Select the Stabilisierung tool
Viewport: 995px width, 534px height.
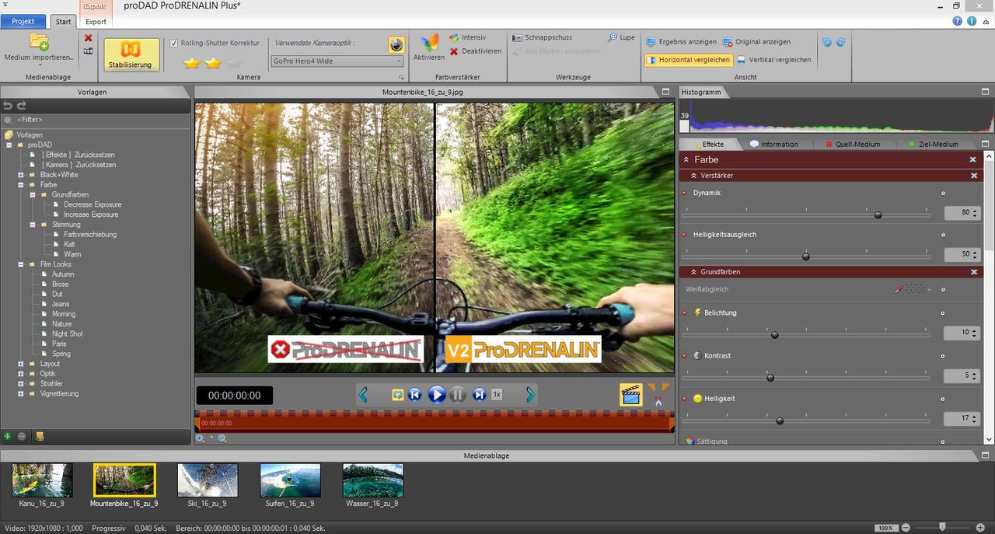131,53
